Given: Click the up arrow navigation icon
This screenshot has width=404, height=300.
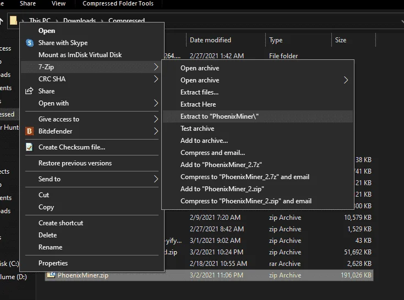Looking at the screenshot, I should tap(1, 21).
